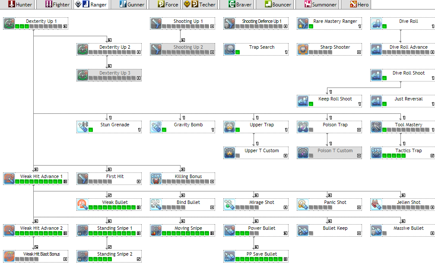The image size is (435, 266).
Task: Click the Moving Snipe skill icon
Action: (x=156, y=230)
